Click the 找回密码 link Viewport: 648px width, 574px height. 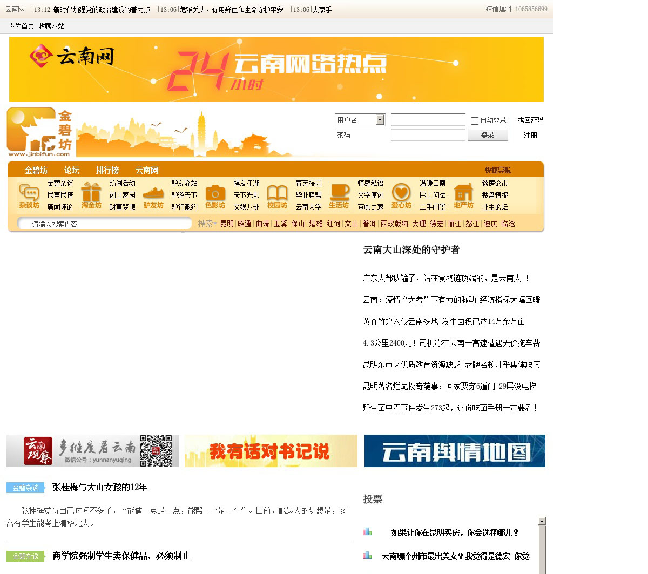coord(530,120)
